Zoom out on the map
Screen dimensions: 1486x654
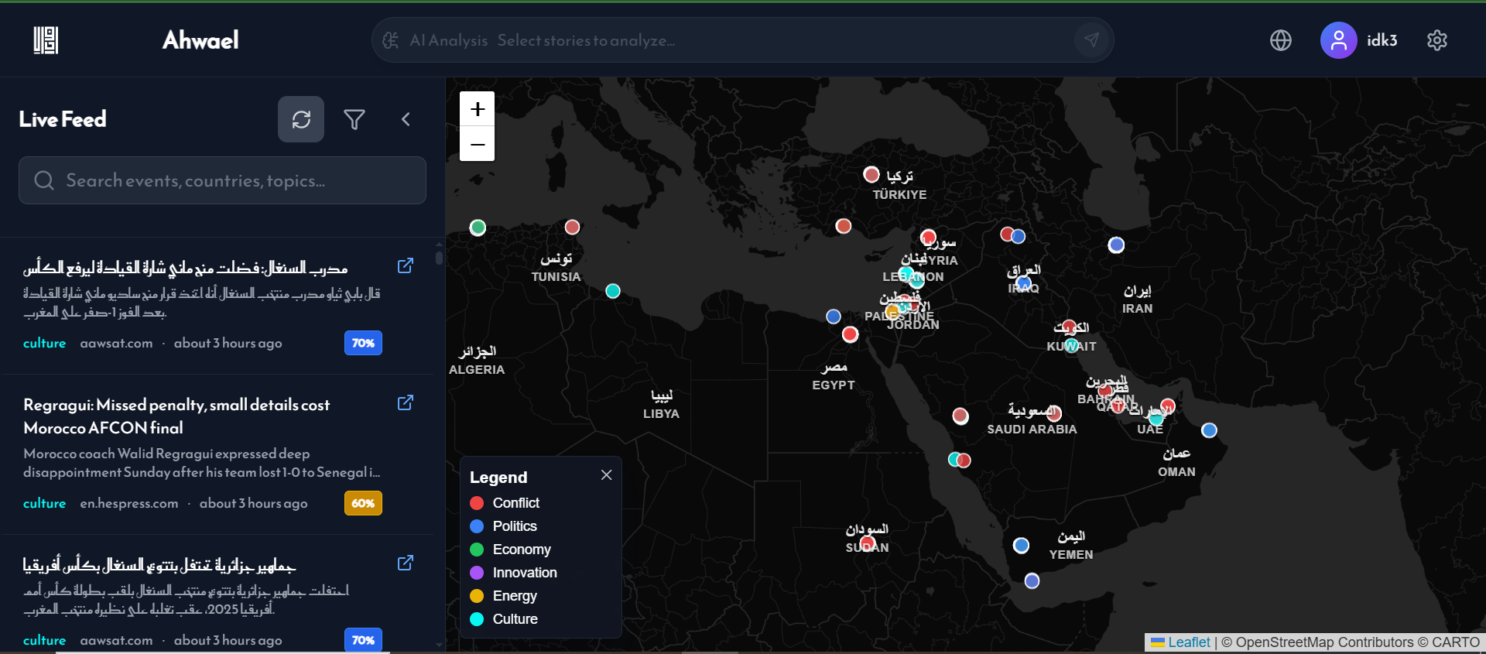click(478, 144)
